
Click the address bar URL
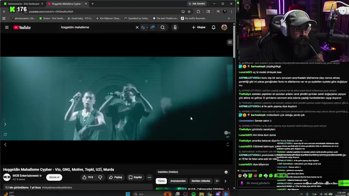(51, 12)
